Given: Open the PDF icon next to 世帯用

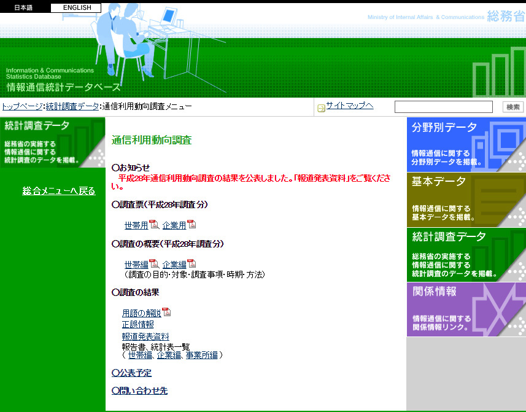Looking at the screenshot, I should click(153, 224).
